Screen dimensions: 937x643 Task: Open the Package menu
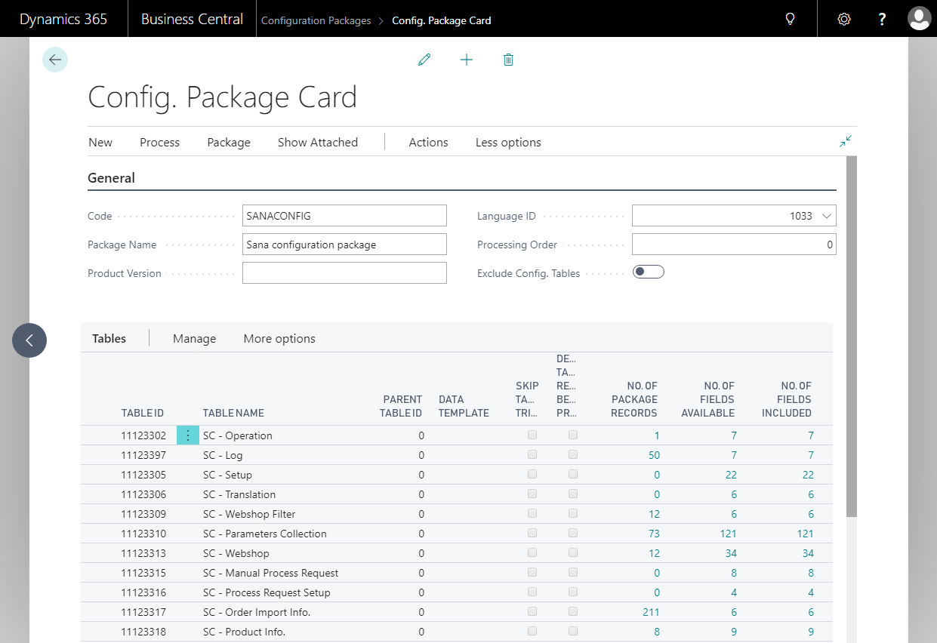[x=229, y=142]
